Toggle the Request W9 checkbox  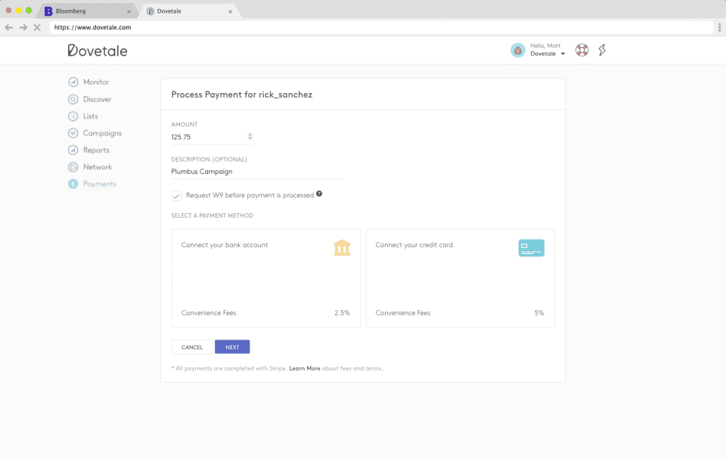176,196
